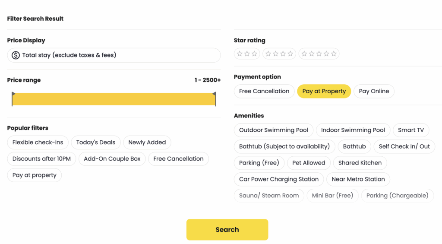The image size is (442, 244).
Task: Enable the Smart TV amenity filter
Action: tap(411, 130)
